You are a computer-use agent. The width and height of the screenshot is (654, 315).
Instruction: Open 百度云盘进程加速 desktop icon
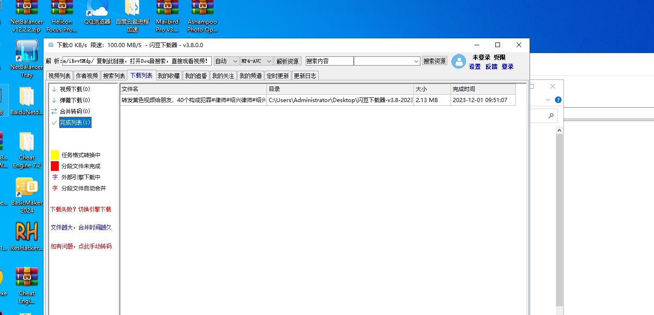[x=132, y=16]
